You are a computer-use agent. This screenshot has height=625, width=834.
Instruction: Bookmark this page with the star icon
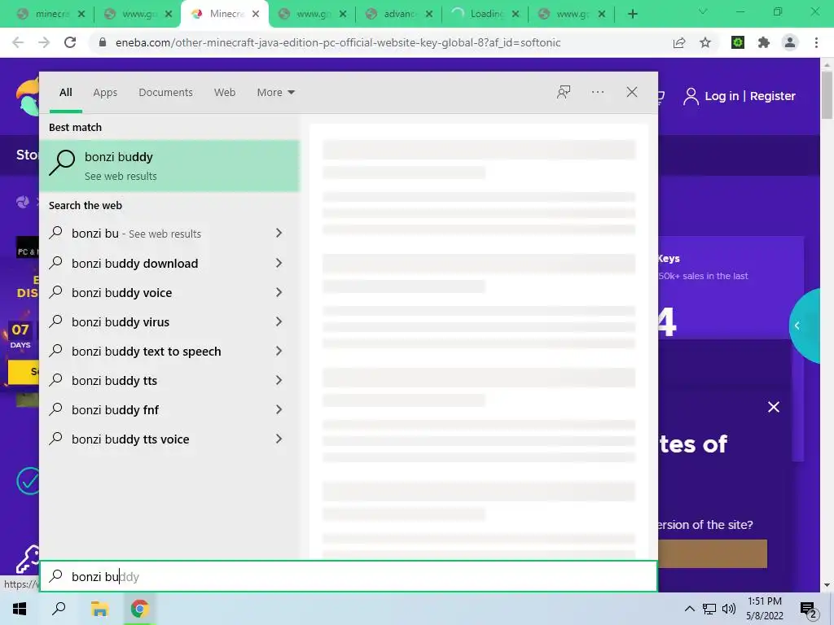[x=705, y=42]
